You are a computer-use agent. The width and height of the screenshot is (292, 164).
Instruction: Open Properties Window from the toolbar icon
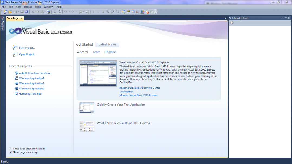[128, 12]
